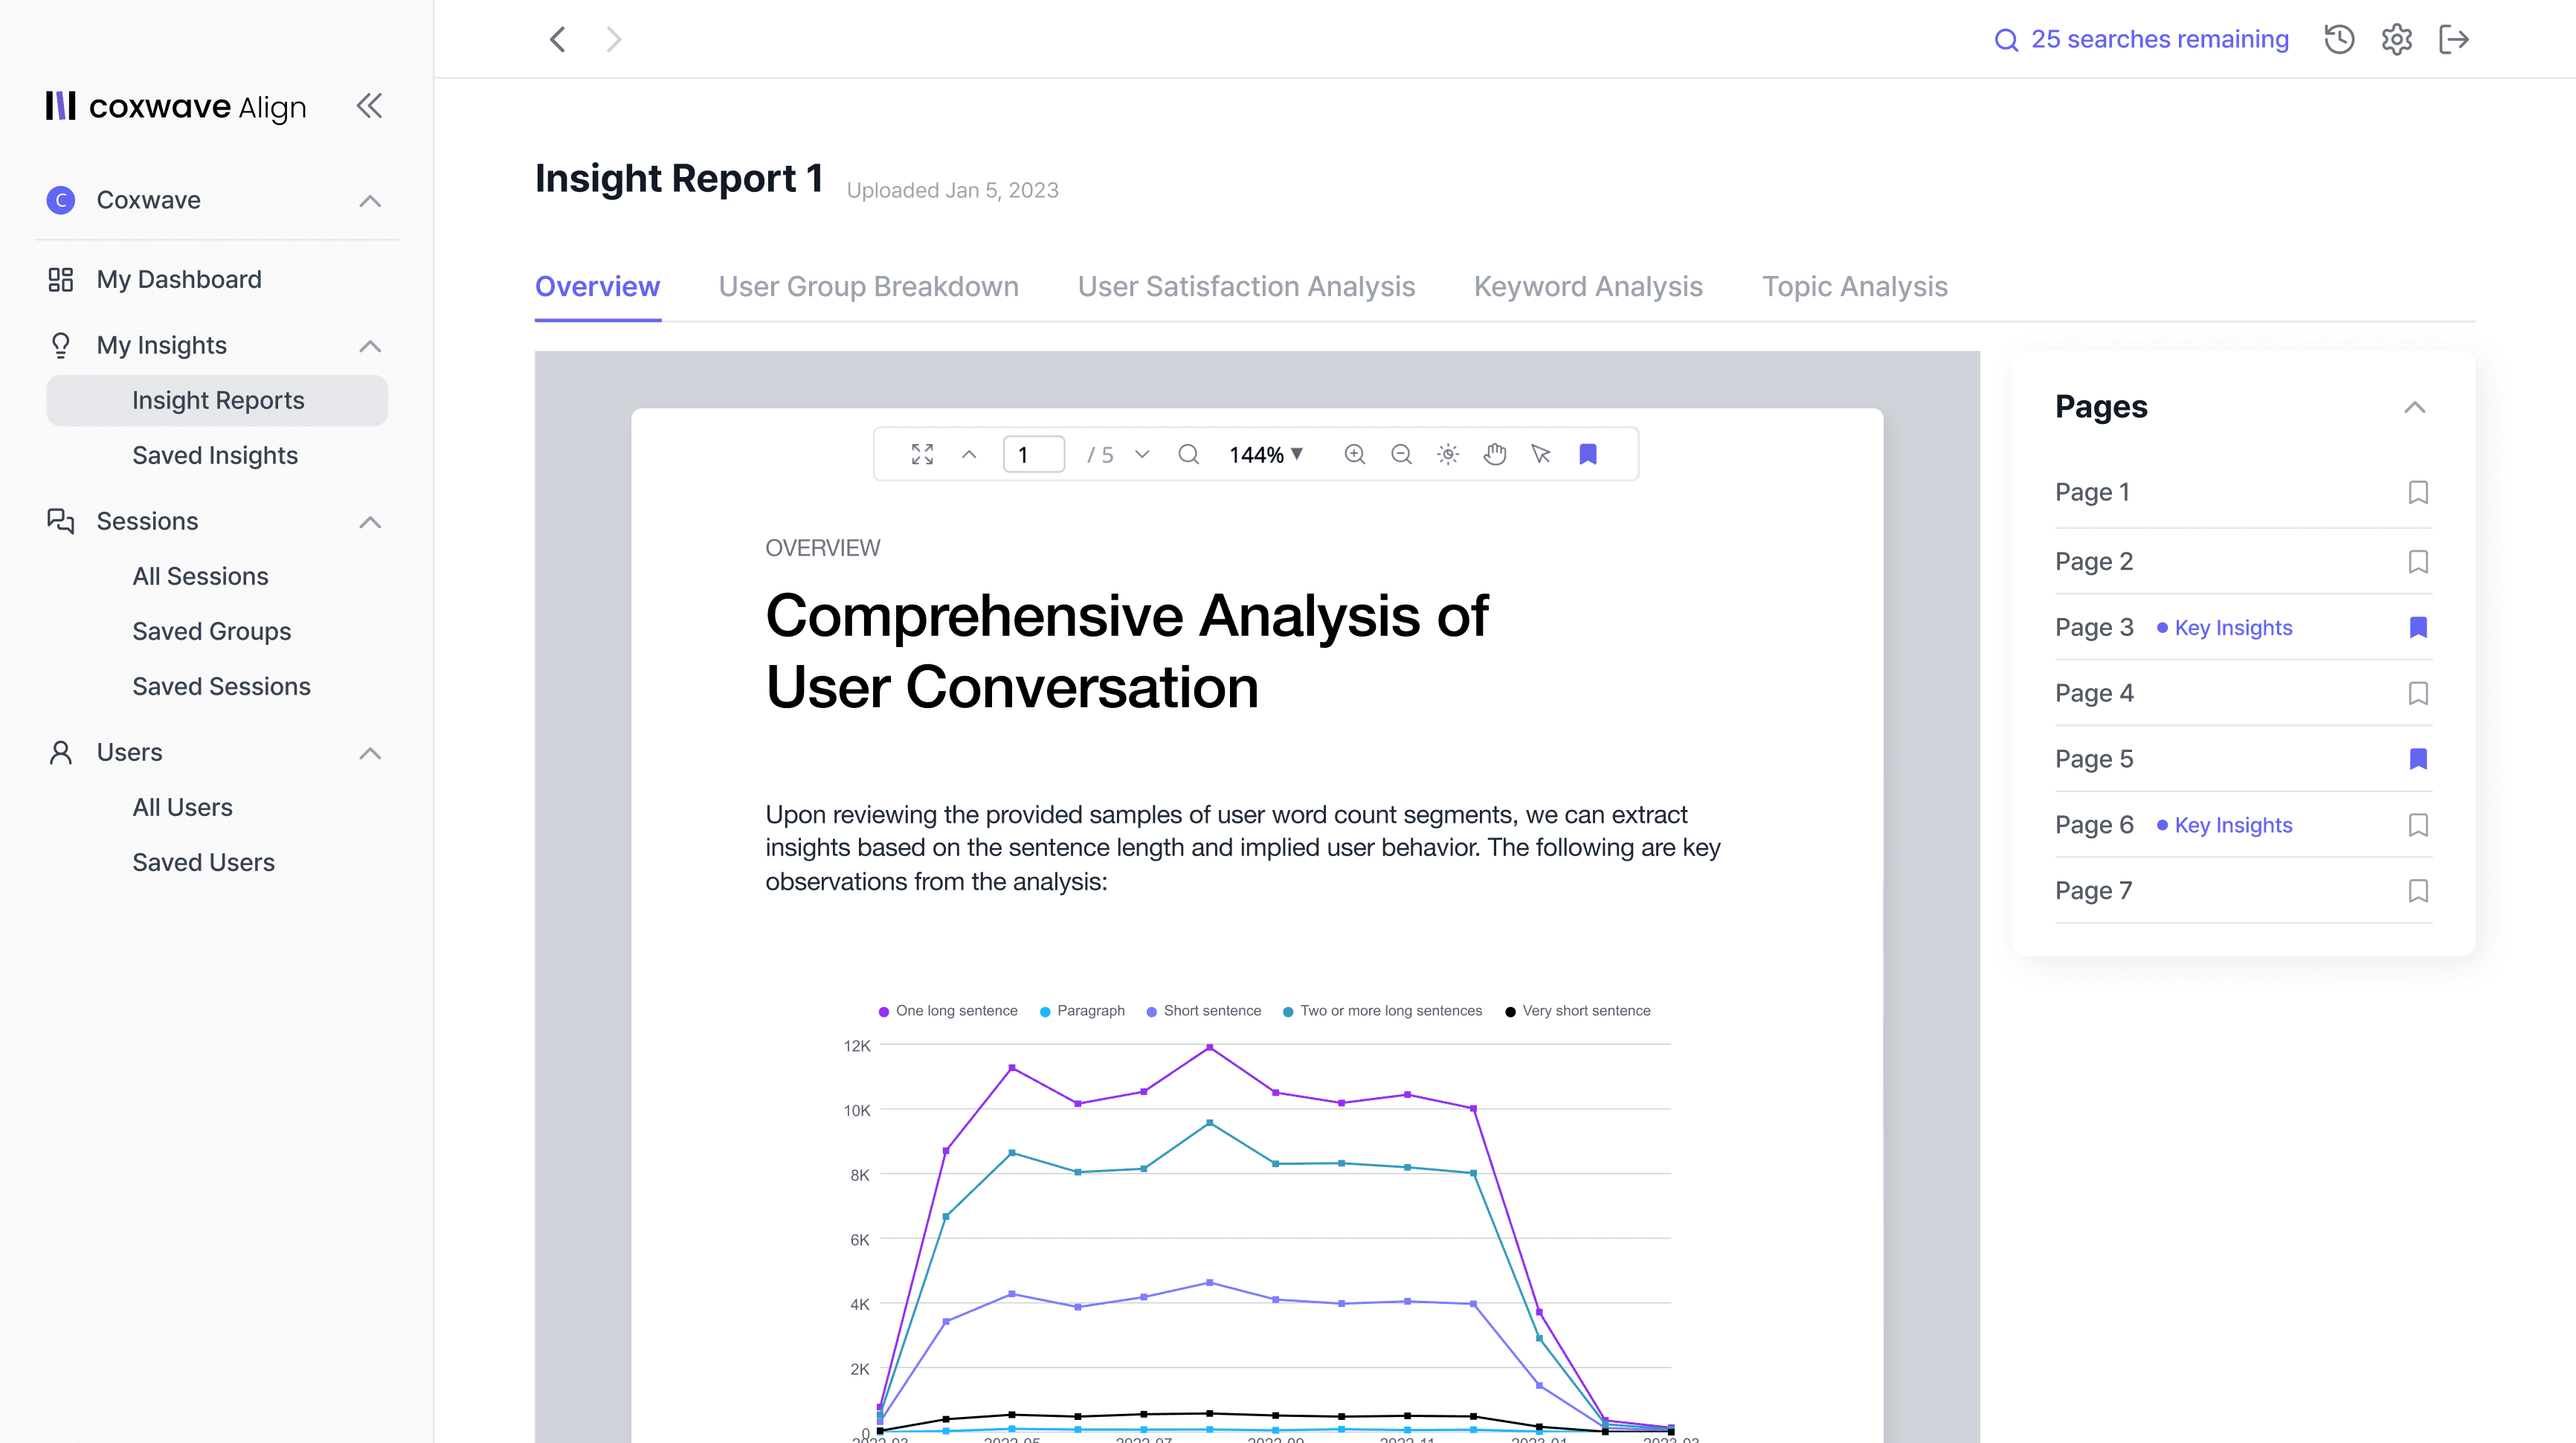Click Key Insights tag on Page 6
This screenshot has height=1443, width=2576.
pos(2224,825)
